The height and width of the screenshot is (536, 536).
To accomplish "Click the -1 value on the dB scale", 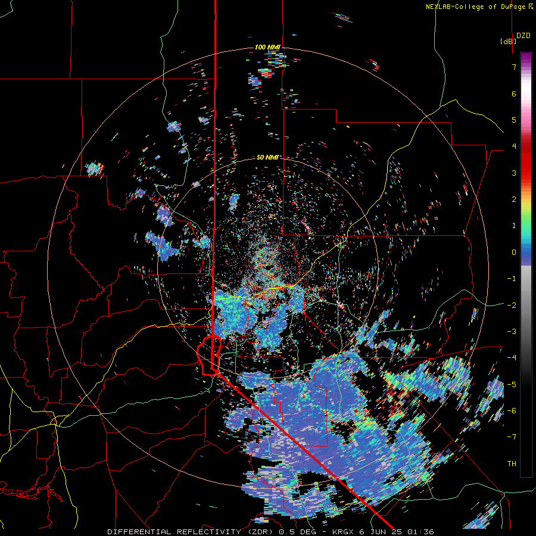I will (x=512, y=279).
